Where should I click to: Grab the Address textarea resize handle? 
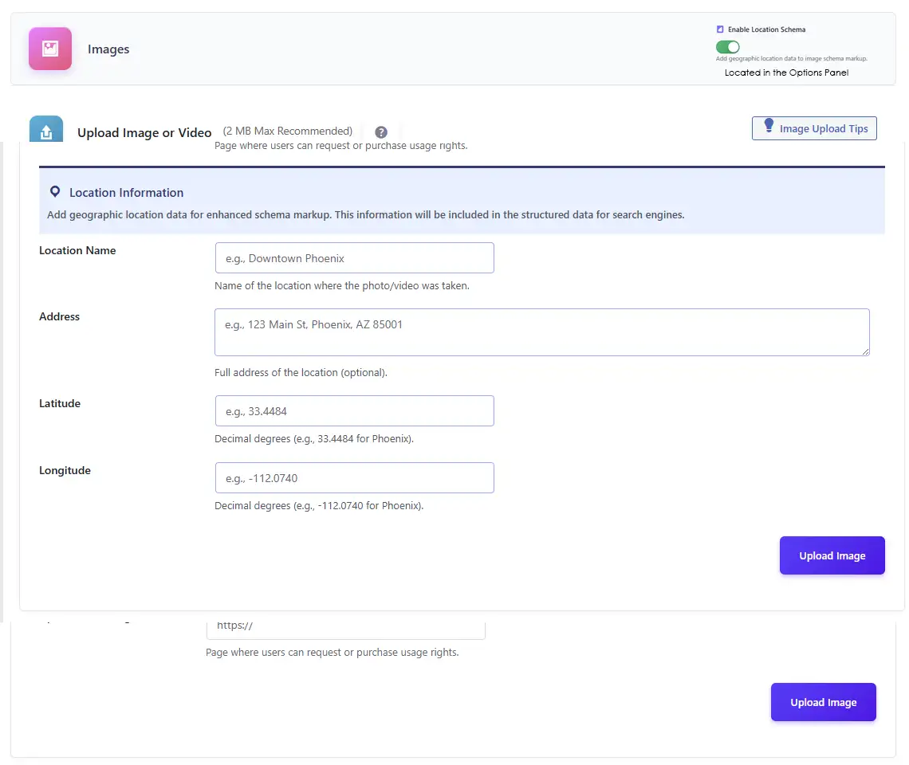click(864, 351)
